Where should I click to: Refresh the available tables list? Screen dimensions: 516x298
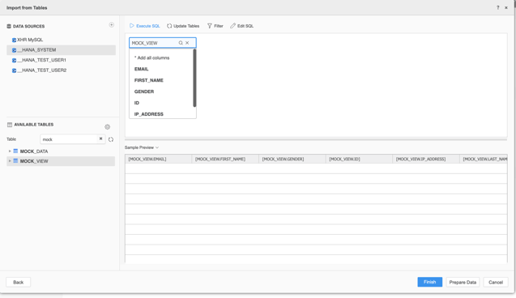111,139
